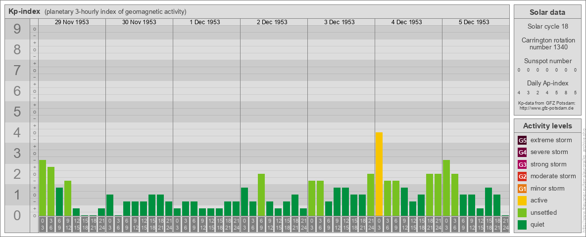The width and height of the screenshot is (586, 237).
Task: Select the yellow active legend swatch
Action: click(x=522, y=200)
